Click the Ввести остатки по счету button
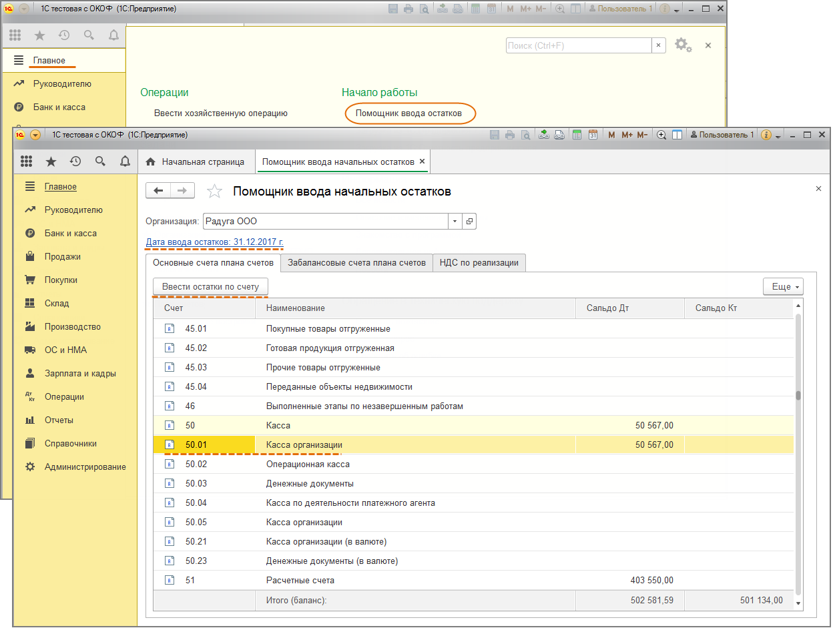833x628 pixels. coord(210,286)
